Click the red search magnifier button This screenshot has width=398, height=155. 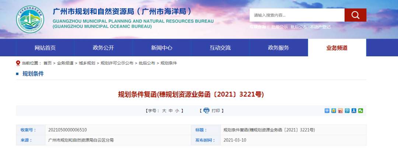355,15
